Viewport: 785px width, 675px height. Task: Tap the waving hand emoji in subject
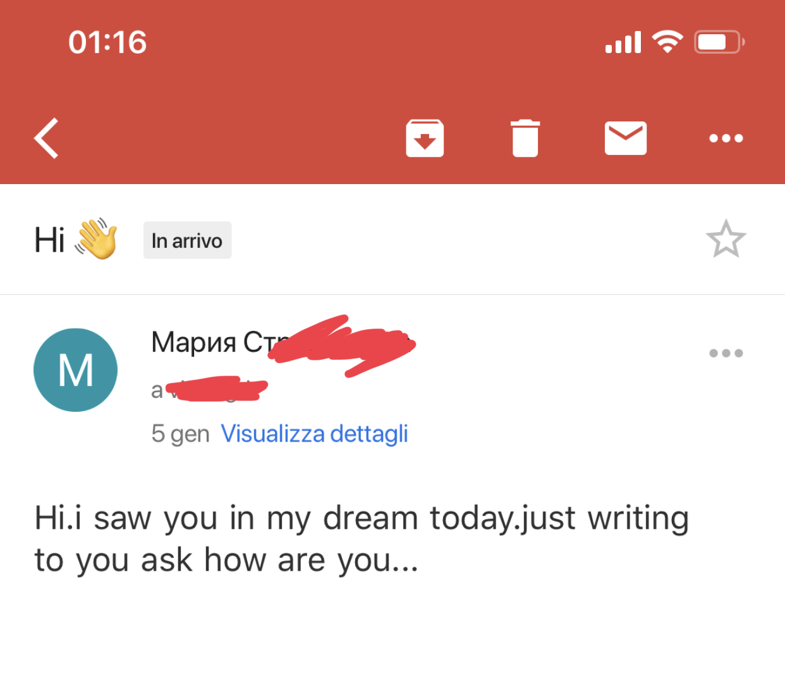click(x=97, y=239)
